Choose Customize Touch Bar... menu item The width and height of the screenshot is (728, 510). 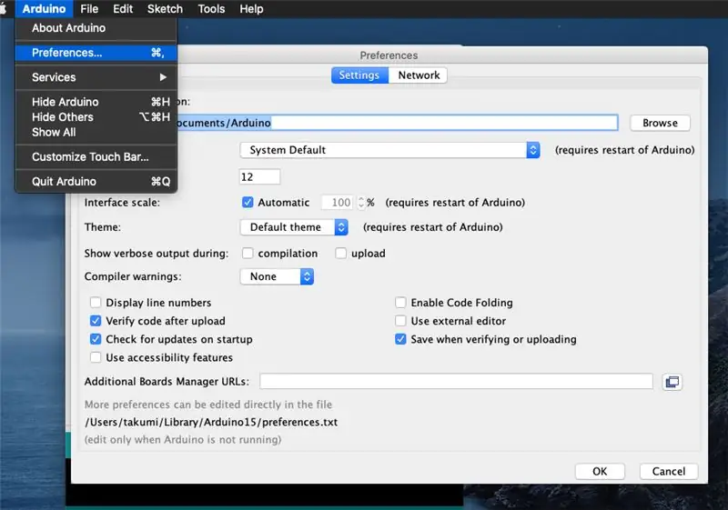pos(96,157)
